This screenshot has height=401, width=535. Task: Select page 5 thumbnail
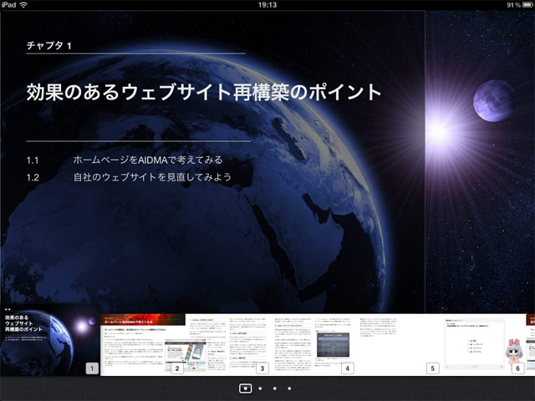(399, 345)
